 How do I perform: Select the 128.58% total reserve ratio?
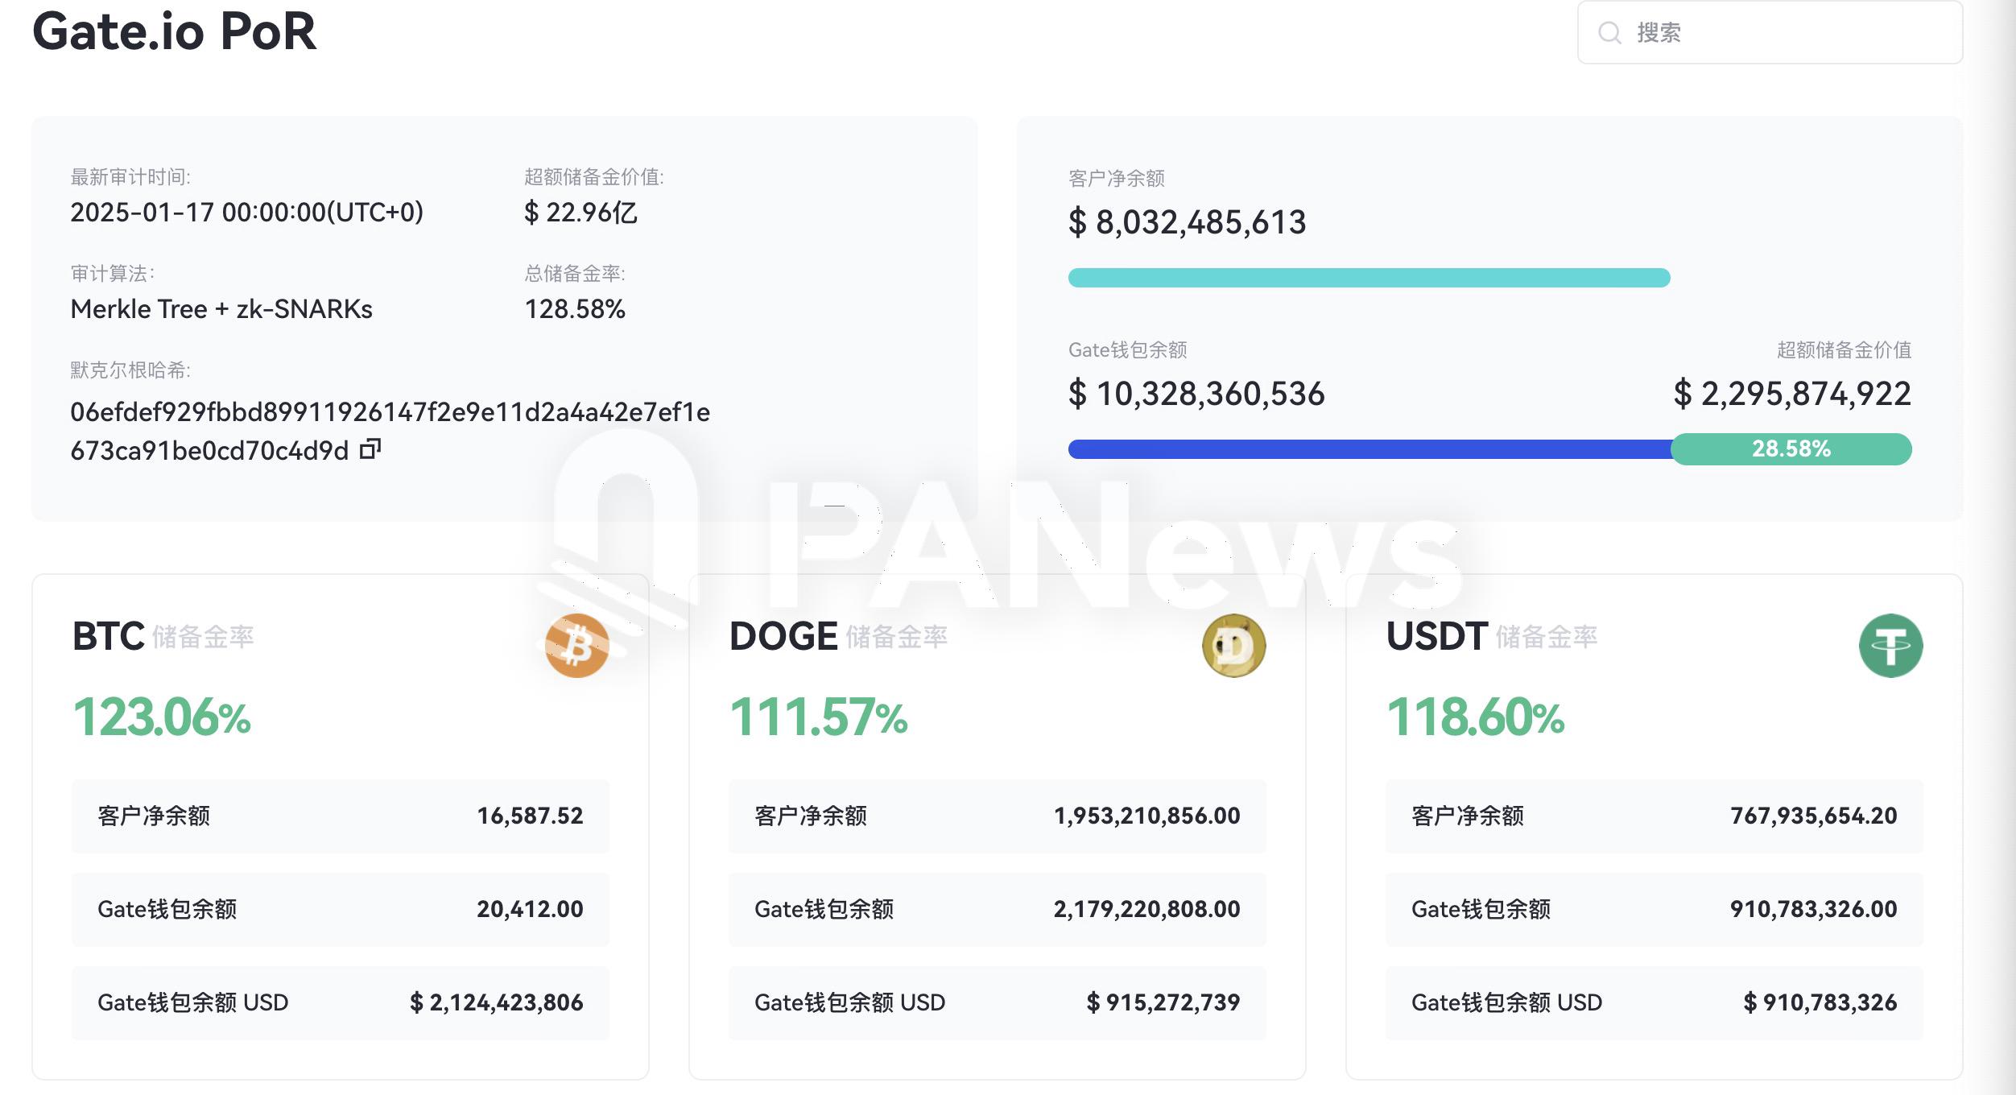575,309
